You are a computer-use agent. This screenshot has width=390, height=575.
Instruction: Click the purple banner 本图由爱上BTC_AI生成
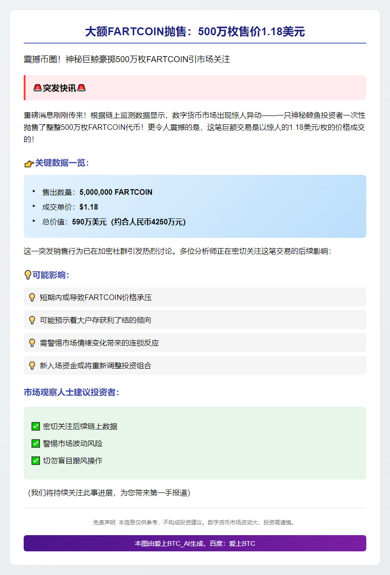coord(195,543)
